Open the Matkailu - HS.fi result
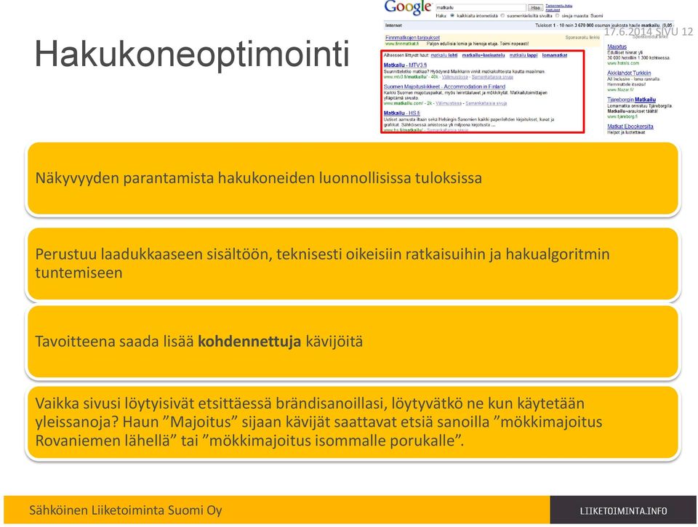 point(401,113)
